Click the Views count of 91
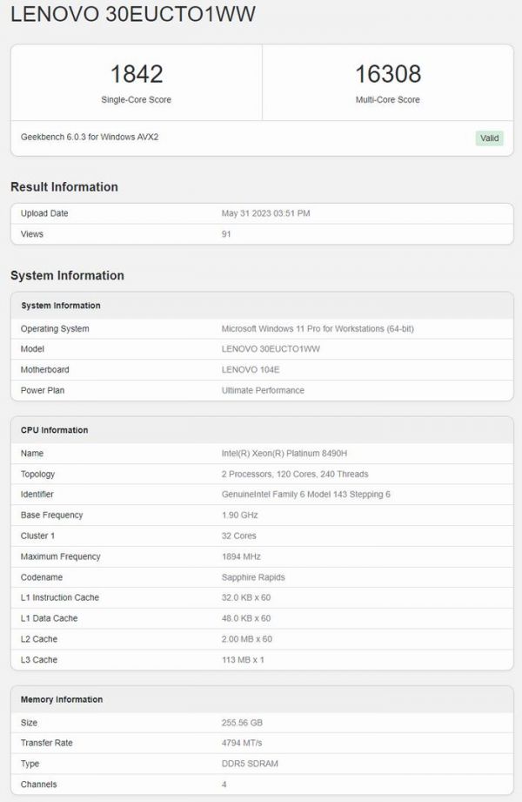Screen dimensions: 522x802 point(226,234)
